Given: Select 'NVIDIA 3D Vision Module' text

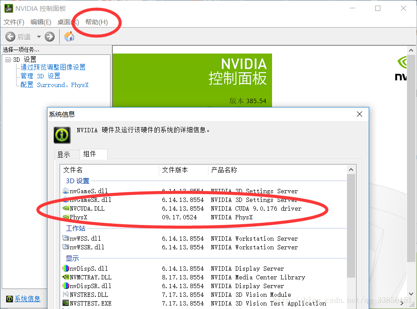Looking at the screenshot, I should click(x=251, y=295).
